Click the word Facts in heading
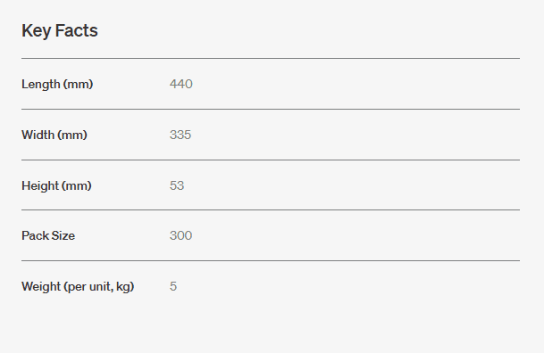The width and height of the screenshot is (544, 353). [x=76, y=30]
